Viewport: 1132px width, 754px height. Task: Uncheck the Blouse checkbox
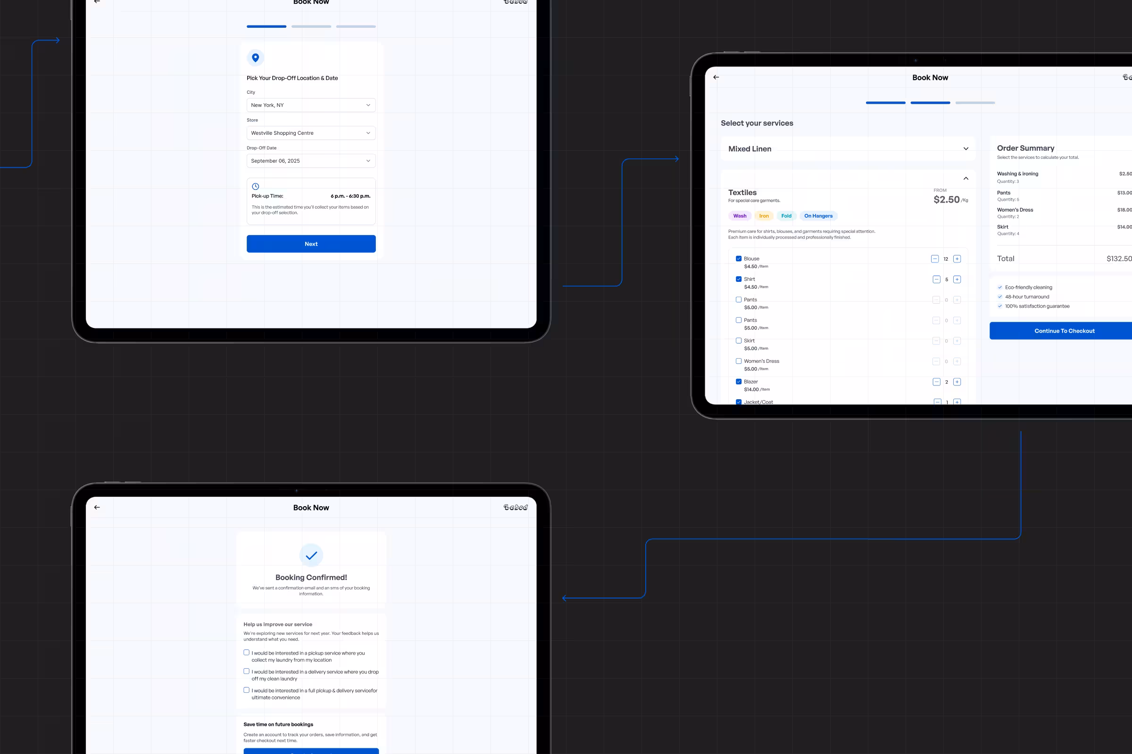738,259
